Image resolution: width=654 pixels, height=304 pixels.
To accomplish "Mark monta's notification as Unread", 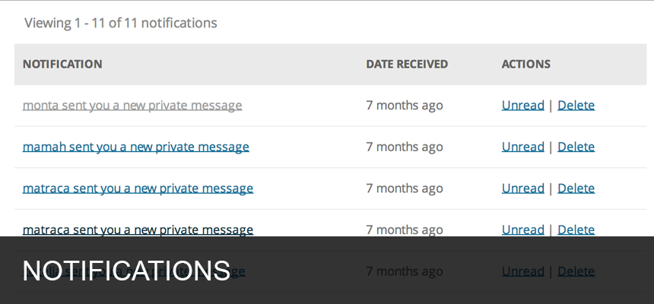I will 523,106.
